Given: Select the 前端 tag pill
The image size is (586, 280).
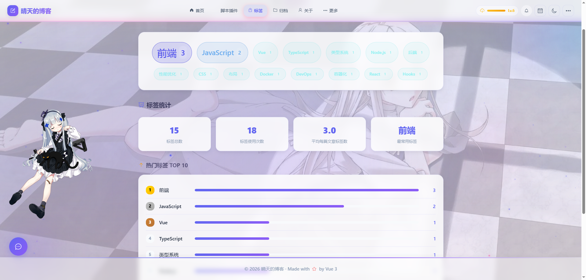Looking at the screenshot, I should pyautogui.click(x=172, y=53).
